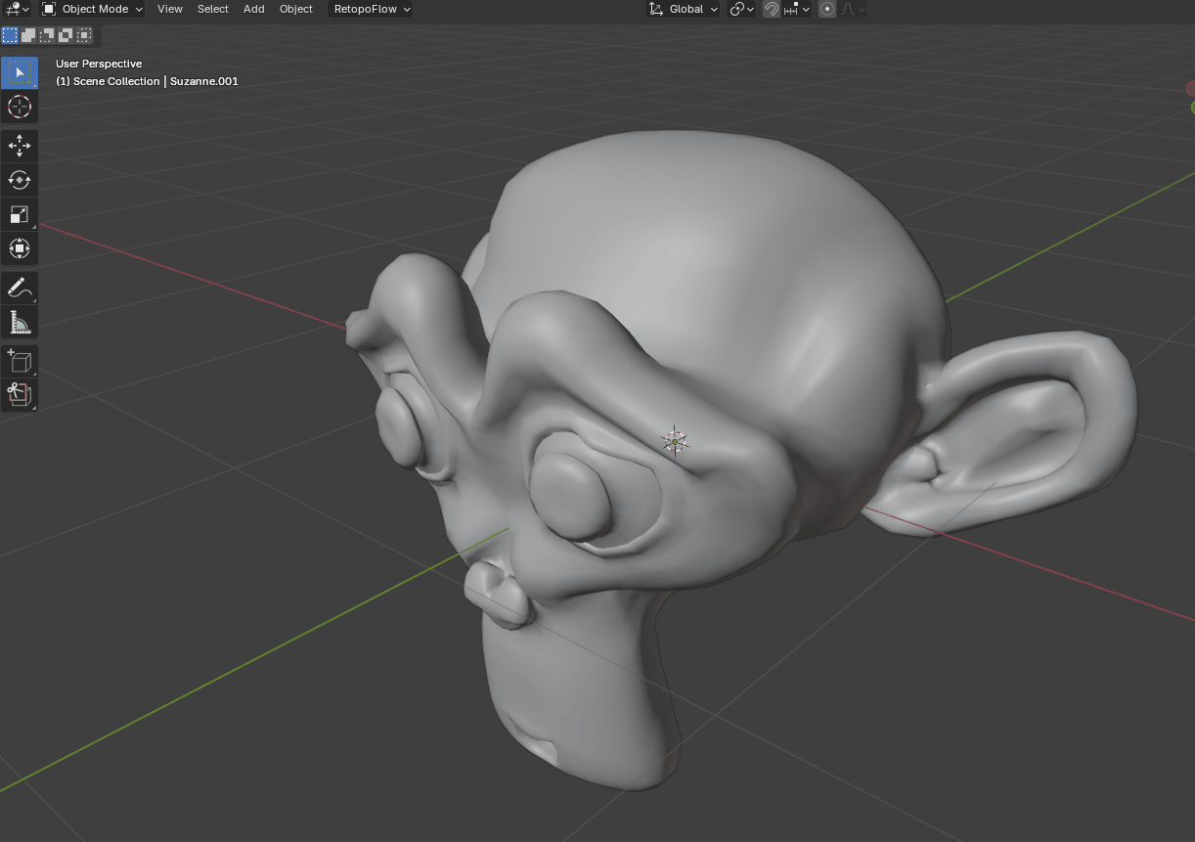Activate the Transform tool
1195x842 pixels.
point(20,248)
